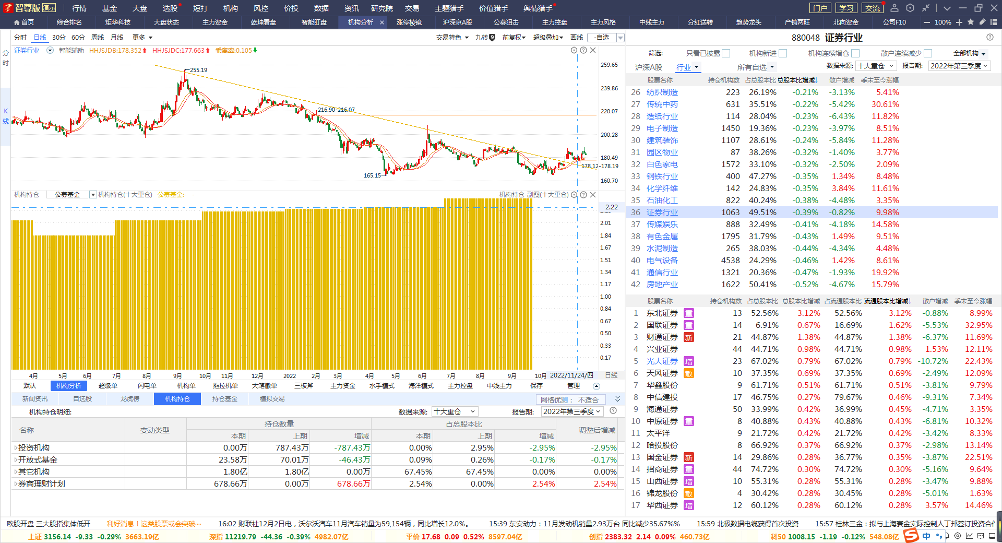Open hexagon settings icon in title bar

[x=910, y=8]
